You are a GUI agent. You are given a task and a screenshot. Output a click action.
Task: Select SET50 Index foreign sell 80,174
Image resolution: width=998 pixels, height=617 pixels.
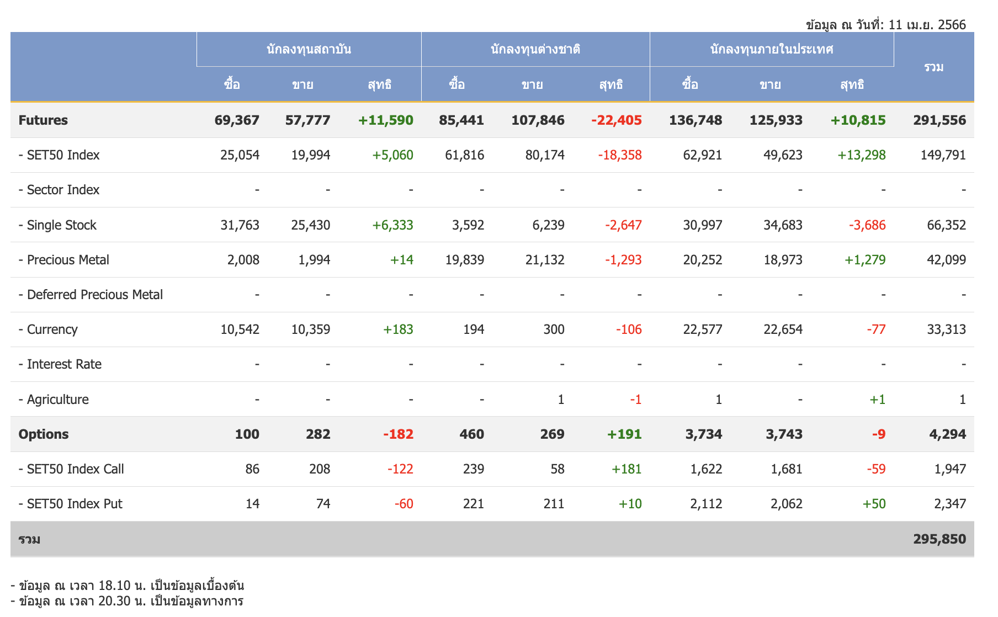tap(545, 155)
